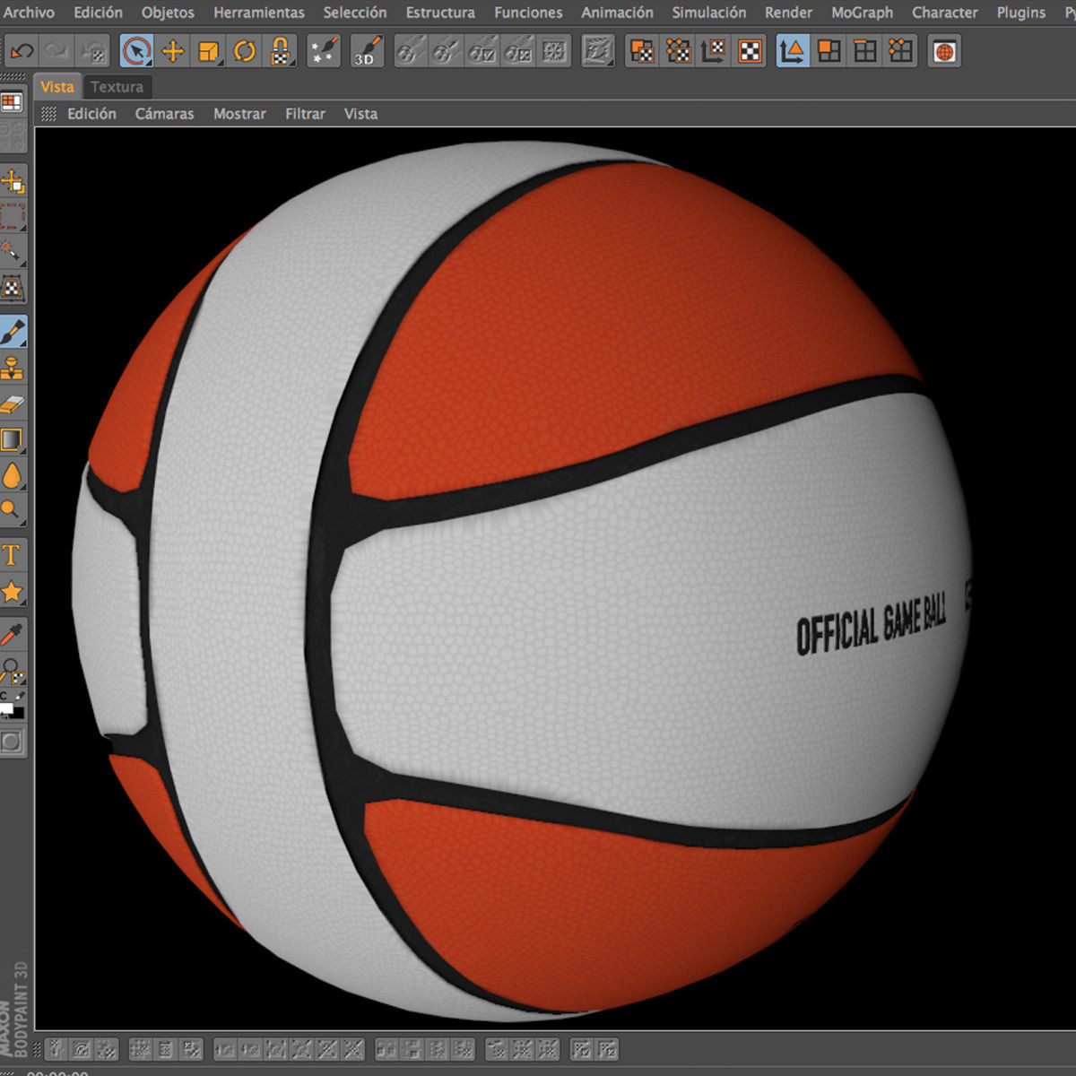1076x1076 pixels.
Task: Select the Eyedropper tool
Action: point(13,634)
